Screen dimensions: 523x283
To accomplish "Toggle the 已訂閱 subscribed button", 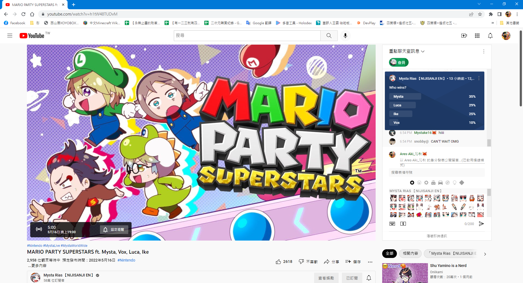I will coord(352,278).
